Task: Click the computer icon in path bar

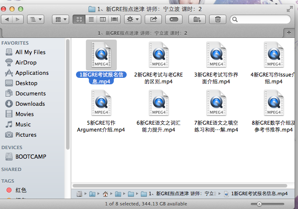Action: [79, 194]
